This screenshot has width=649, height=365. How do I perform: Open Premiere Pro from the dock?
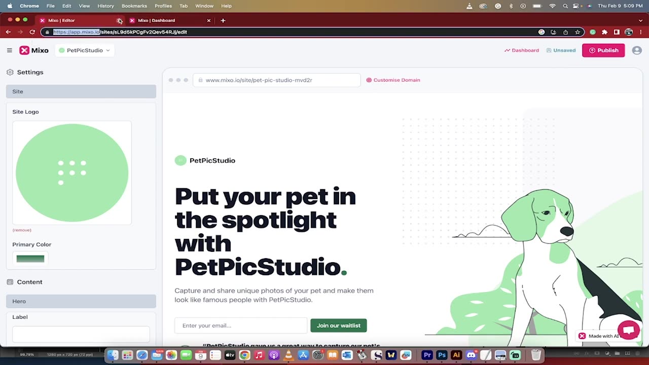[x=427, y=355]
